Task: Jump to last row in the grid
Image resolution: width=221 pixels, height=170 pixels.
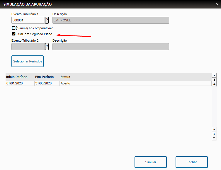Action: [214, 138]
